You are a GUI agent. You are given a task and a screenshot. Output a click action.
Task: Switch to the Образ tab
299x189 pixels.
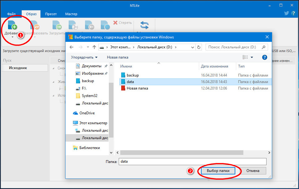(x=31, y=14)
